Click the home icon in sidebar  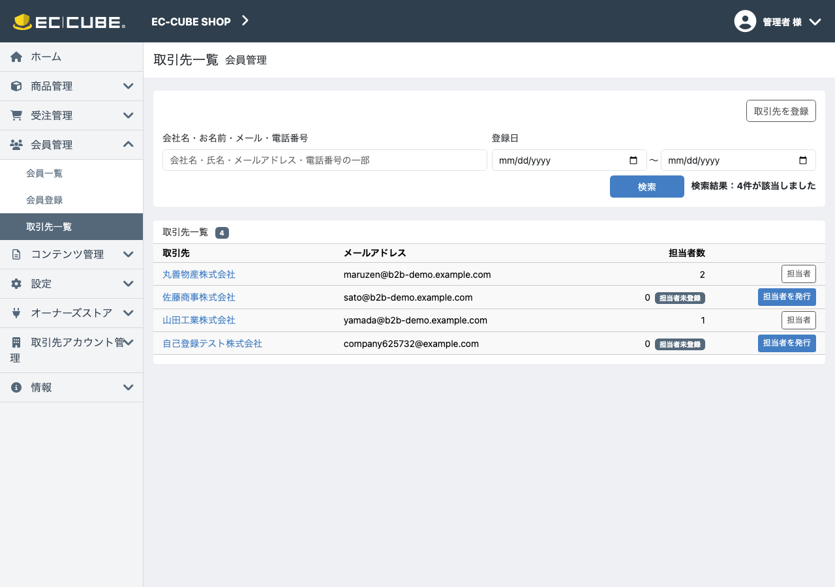point(16,57)
